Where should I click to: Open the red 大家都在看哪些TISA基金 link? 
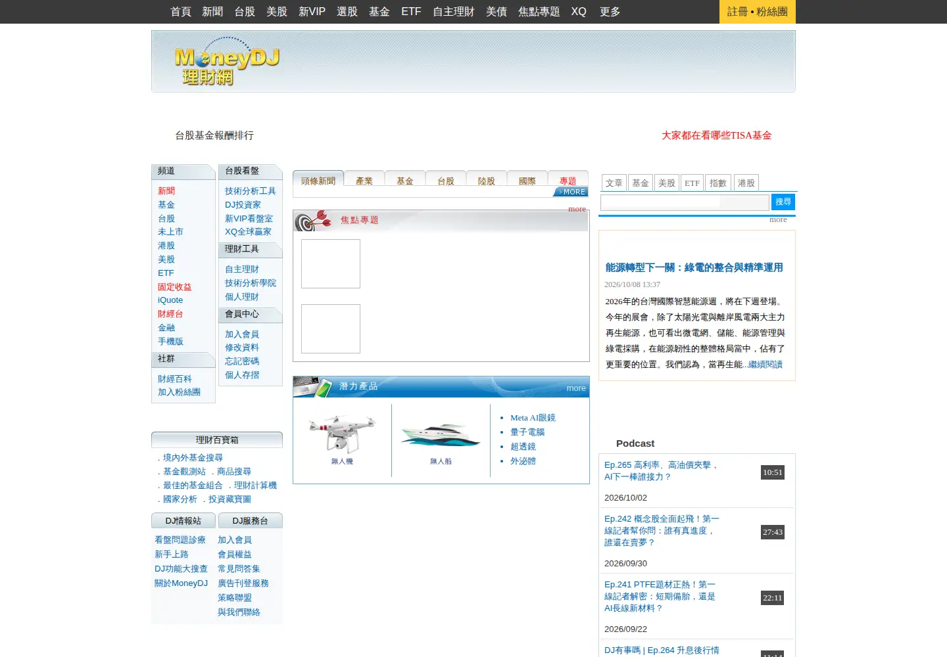(x=717, y=135)
